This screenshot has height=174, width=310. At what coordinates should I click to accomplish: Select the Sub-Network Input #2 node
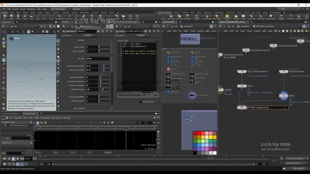246,50
